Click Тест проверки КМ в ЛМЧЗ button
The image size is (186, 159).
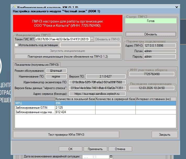click(66, 135)
